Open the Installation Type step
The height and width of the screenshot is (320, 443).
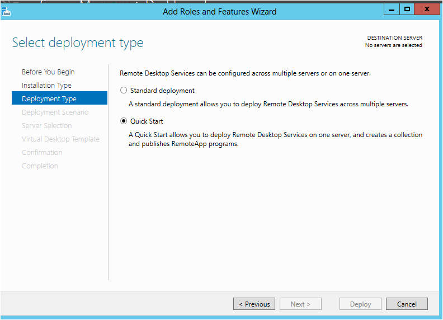coord(46,86)
